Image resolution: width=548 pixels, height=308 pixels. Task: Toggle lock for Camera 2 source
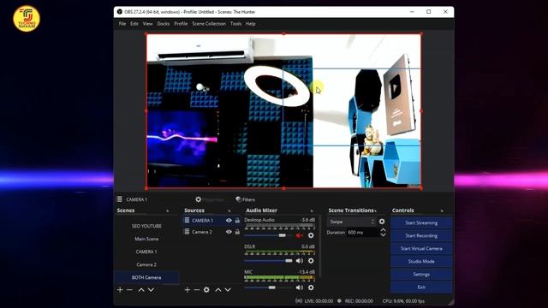pos(237,232)
